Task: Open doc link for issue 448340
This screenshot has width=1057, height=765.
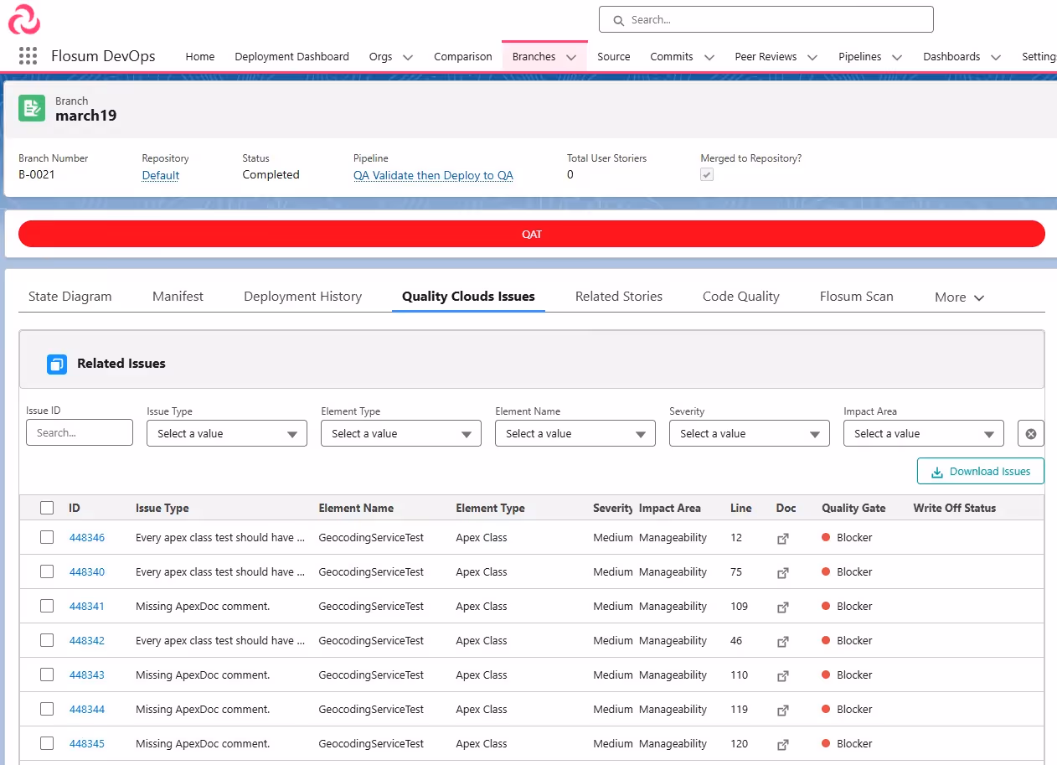Action: (x=783, y=573)
